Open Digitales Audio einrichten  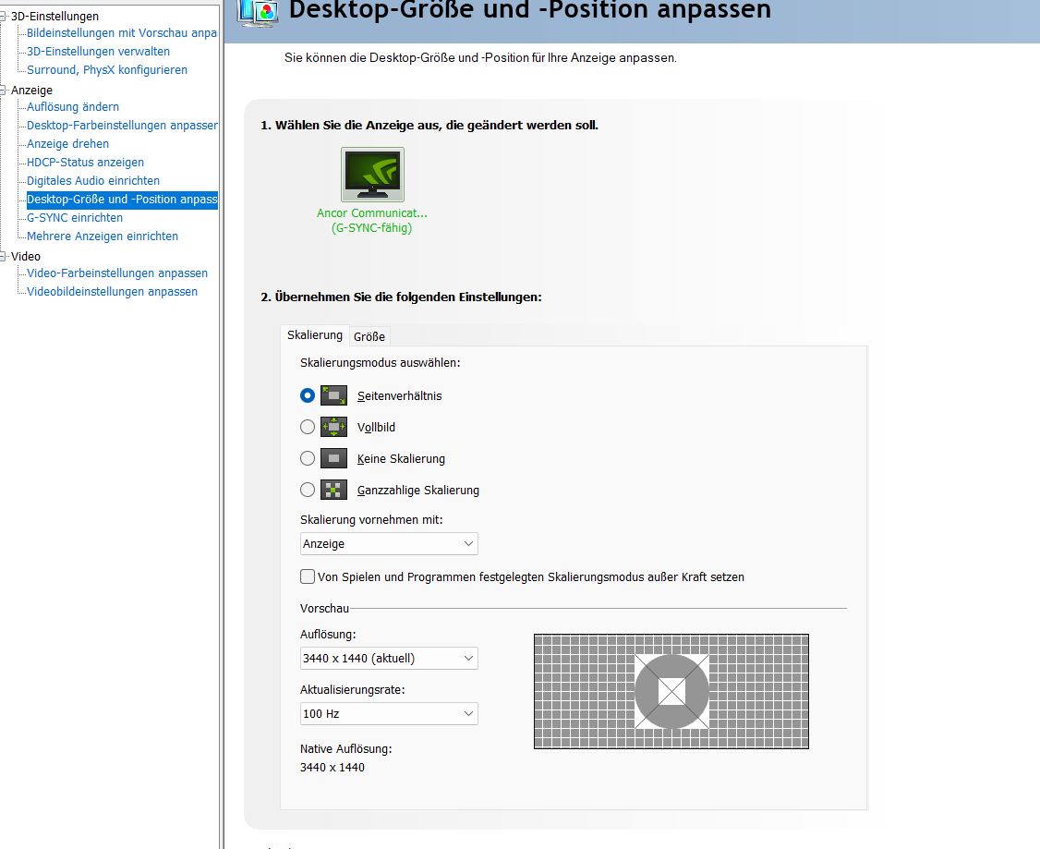point(93,180)
